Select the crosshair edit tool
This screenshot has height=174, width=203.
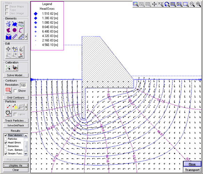coord(8,49)
